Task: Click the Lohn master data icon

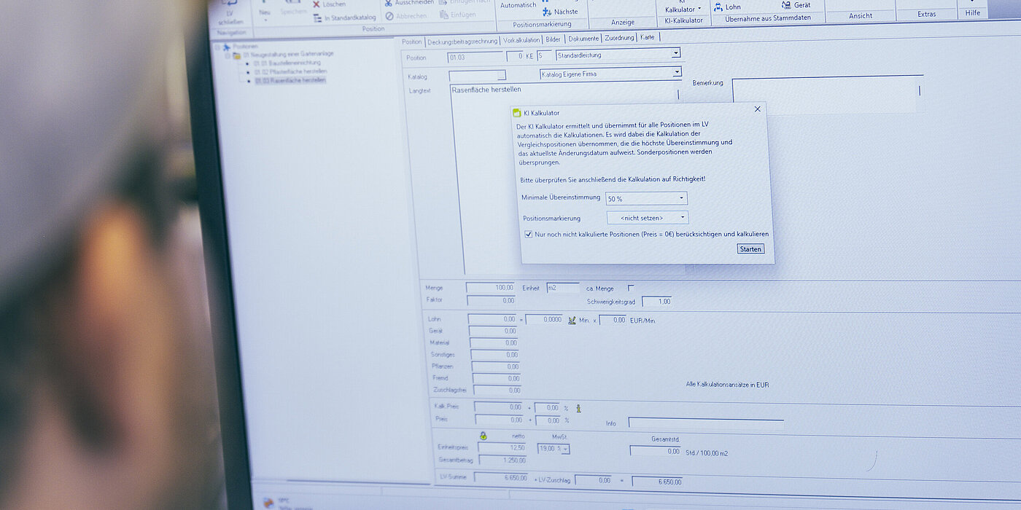Action: tap(718, 7)
